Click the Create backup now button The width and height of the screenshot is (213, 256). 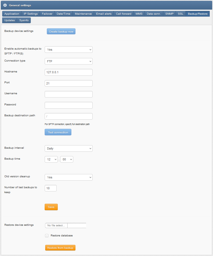(61, 32)
